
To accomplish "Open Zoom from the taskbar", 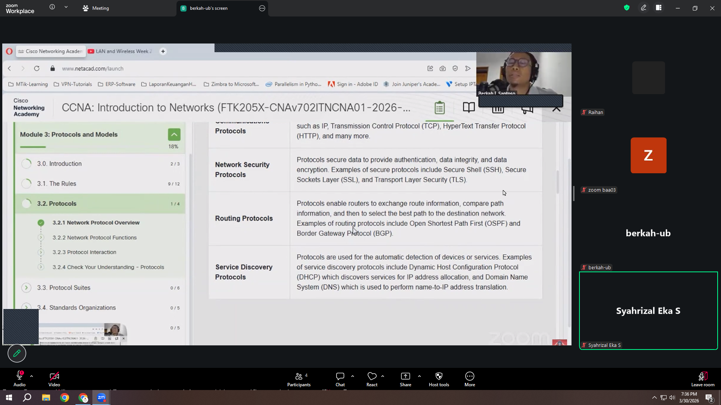I will 101,397.
